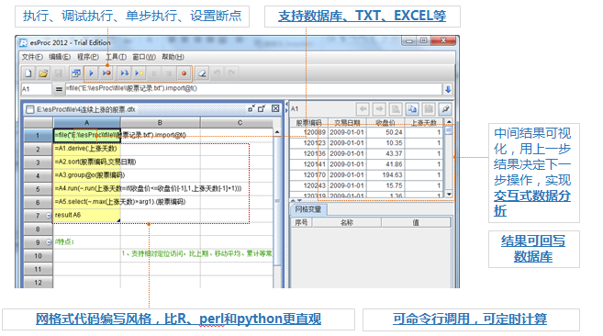Image resolution: width=603 pixels, height=336 pixels.
Task: Select column header A in grid
Action: tap(86, 123)
